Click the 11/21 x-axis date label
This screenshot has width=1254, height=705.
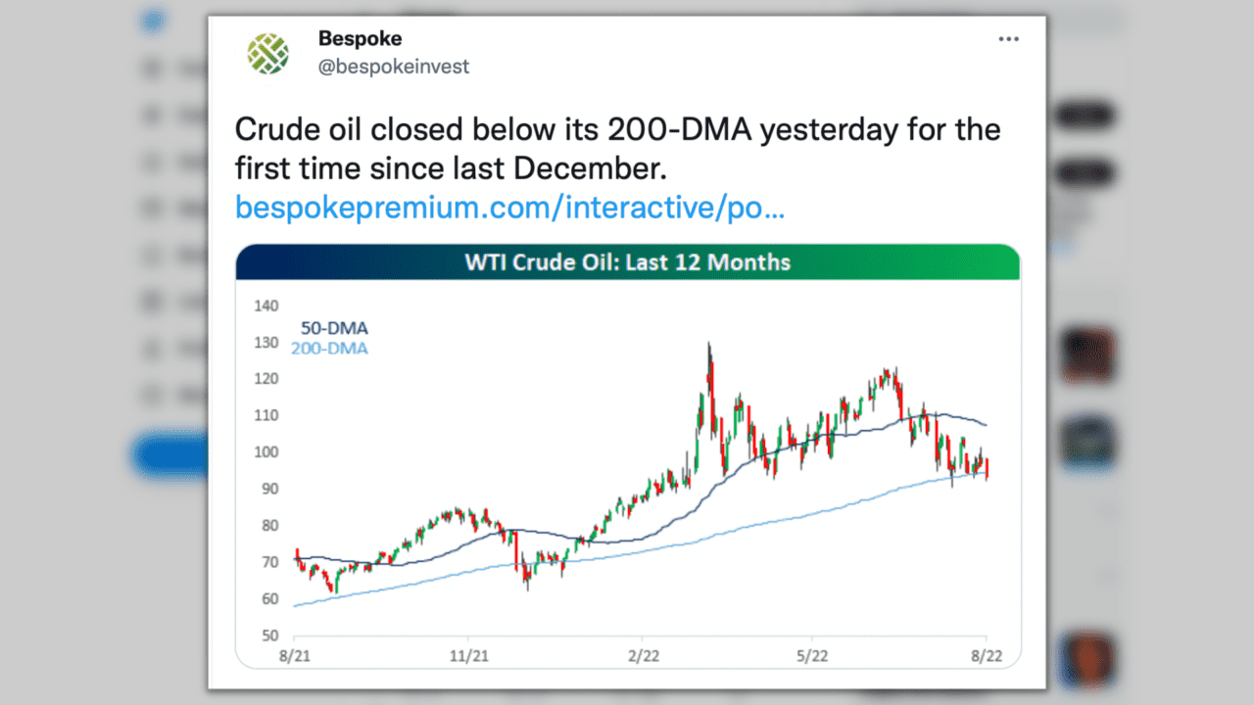468,654
